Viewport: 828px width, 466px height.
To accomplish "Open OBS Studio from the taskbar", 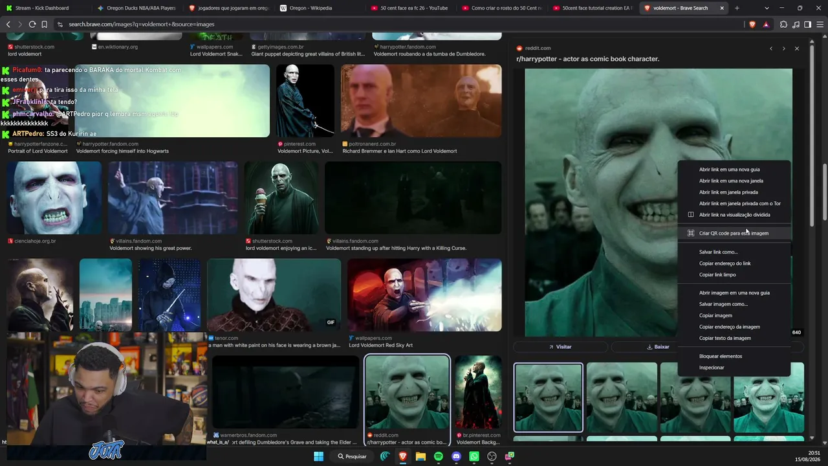I will (492, 456).
